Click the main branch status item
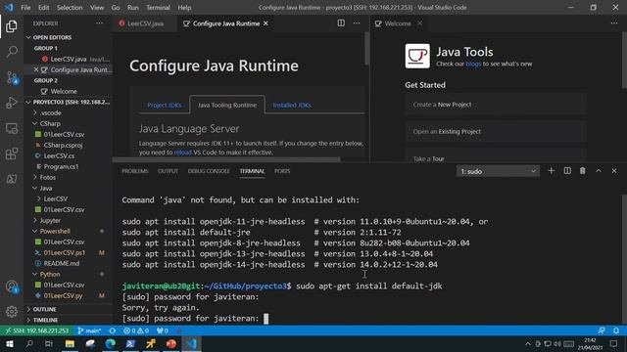627x352 pixels. point(89,330)
